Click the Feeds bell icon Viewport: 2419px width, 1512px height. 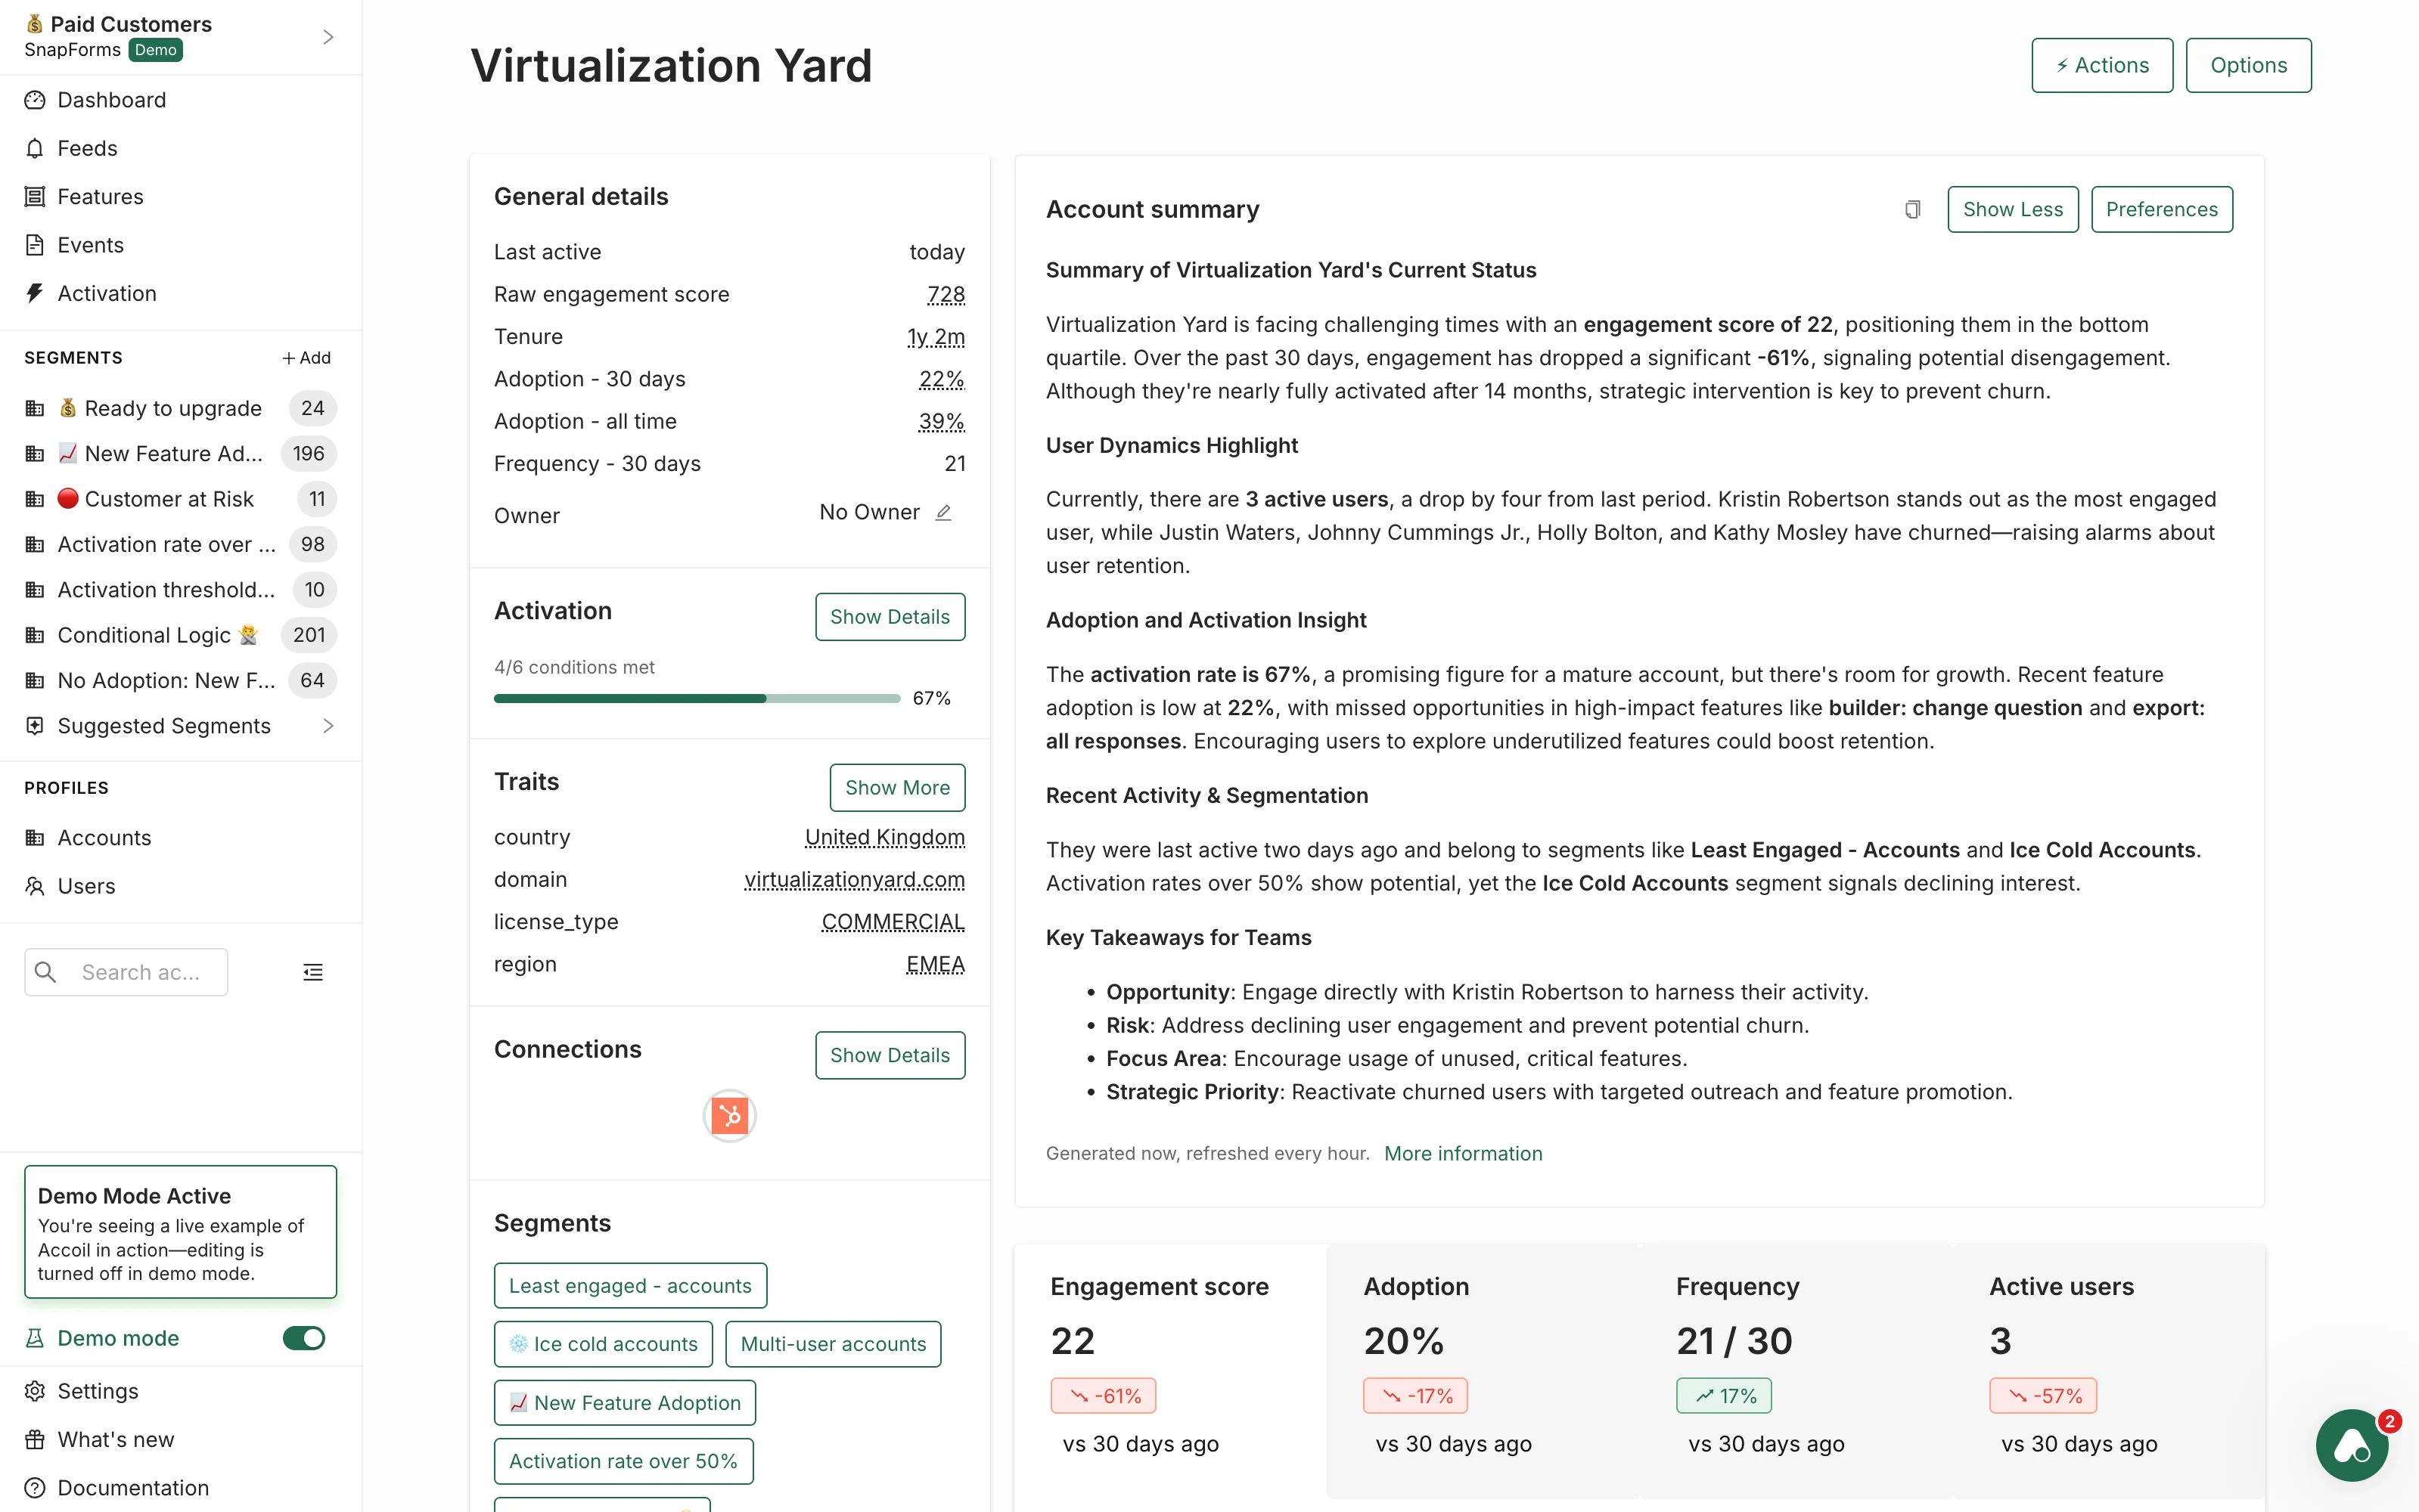[x=35, y=148]
